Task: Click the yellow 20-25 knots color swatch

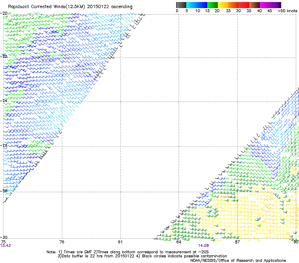Action: tap(223, 5)
